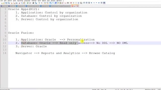161x90 pixels.
Task: Click the 'Oracle Fusion:' heading text
Action: (21, 33)
